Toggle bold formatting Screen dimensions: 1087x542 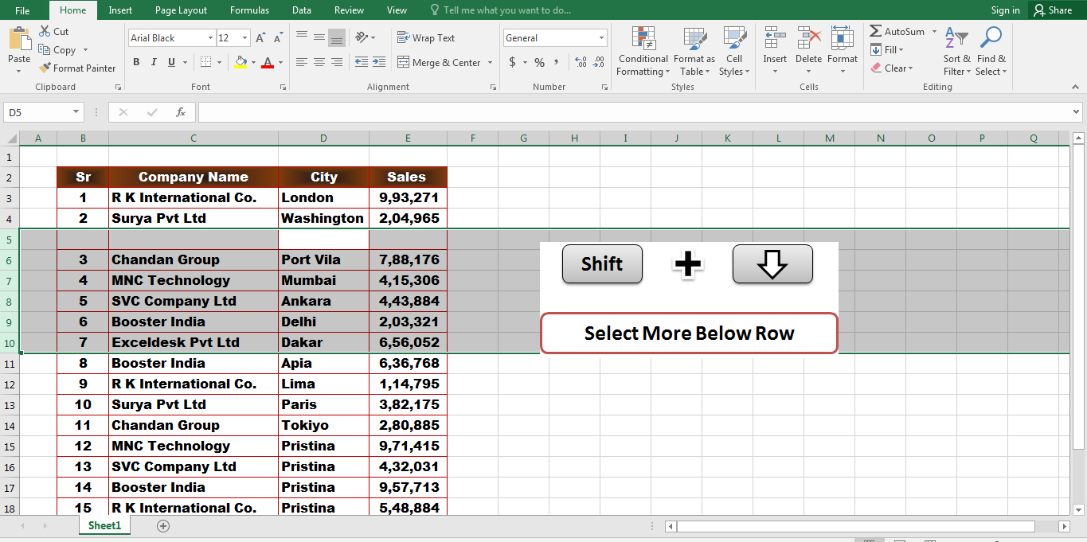pos(135,61)
